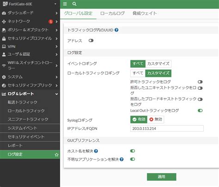Click the hamburger menu icon in the top bar
219x187 pixels.
point(65,4)
